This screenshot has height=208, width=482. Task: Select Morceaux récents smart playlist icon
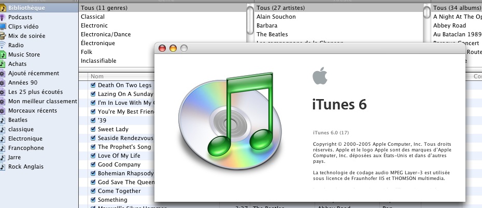pyautogui.click(x=3, y=111)
